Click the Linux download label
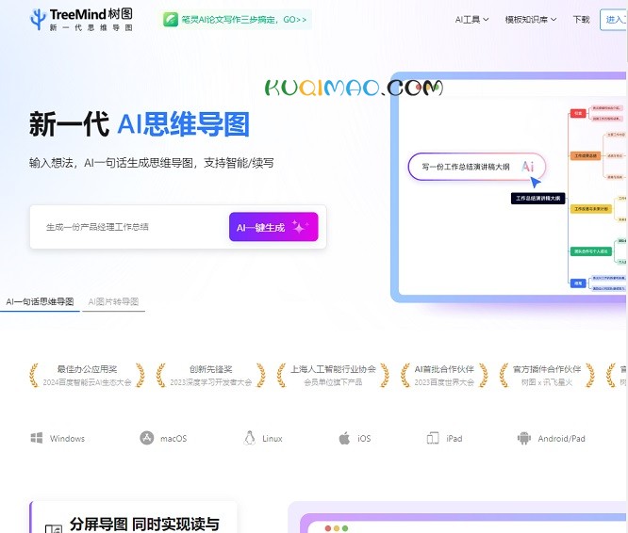This screenshot has width=628, height=533. pos(273,439)
